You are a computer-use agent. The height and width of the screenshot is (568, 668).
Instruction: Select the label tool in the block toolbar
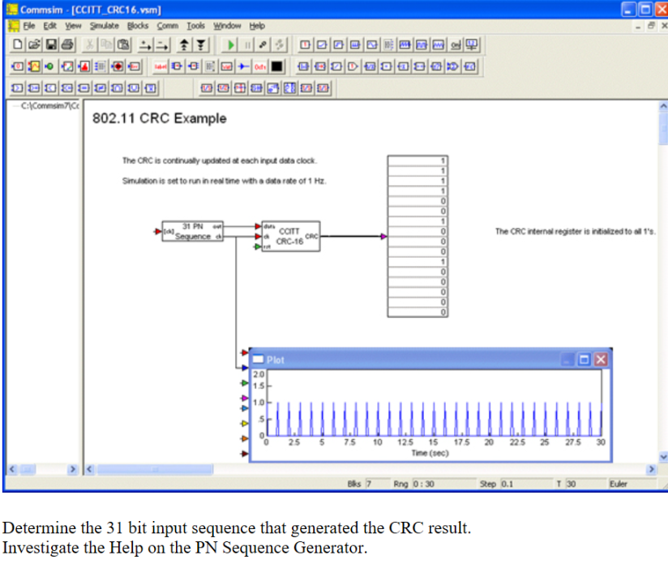(159, 66)
